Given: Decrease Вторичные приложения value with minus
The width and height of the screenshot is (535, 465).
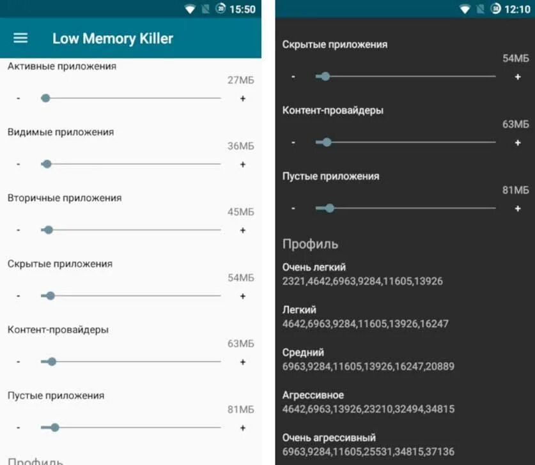Looking at the screenshot, I should 19,230.
